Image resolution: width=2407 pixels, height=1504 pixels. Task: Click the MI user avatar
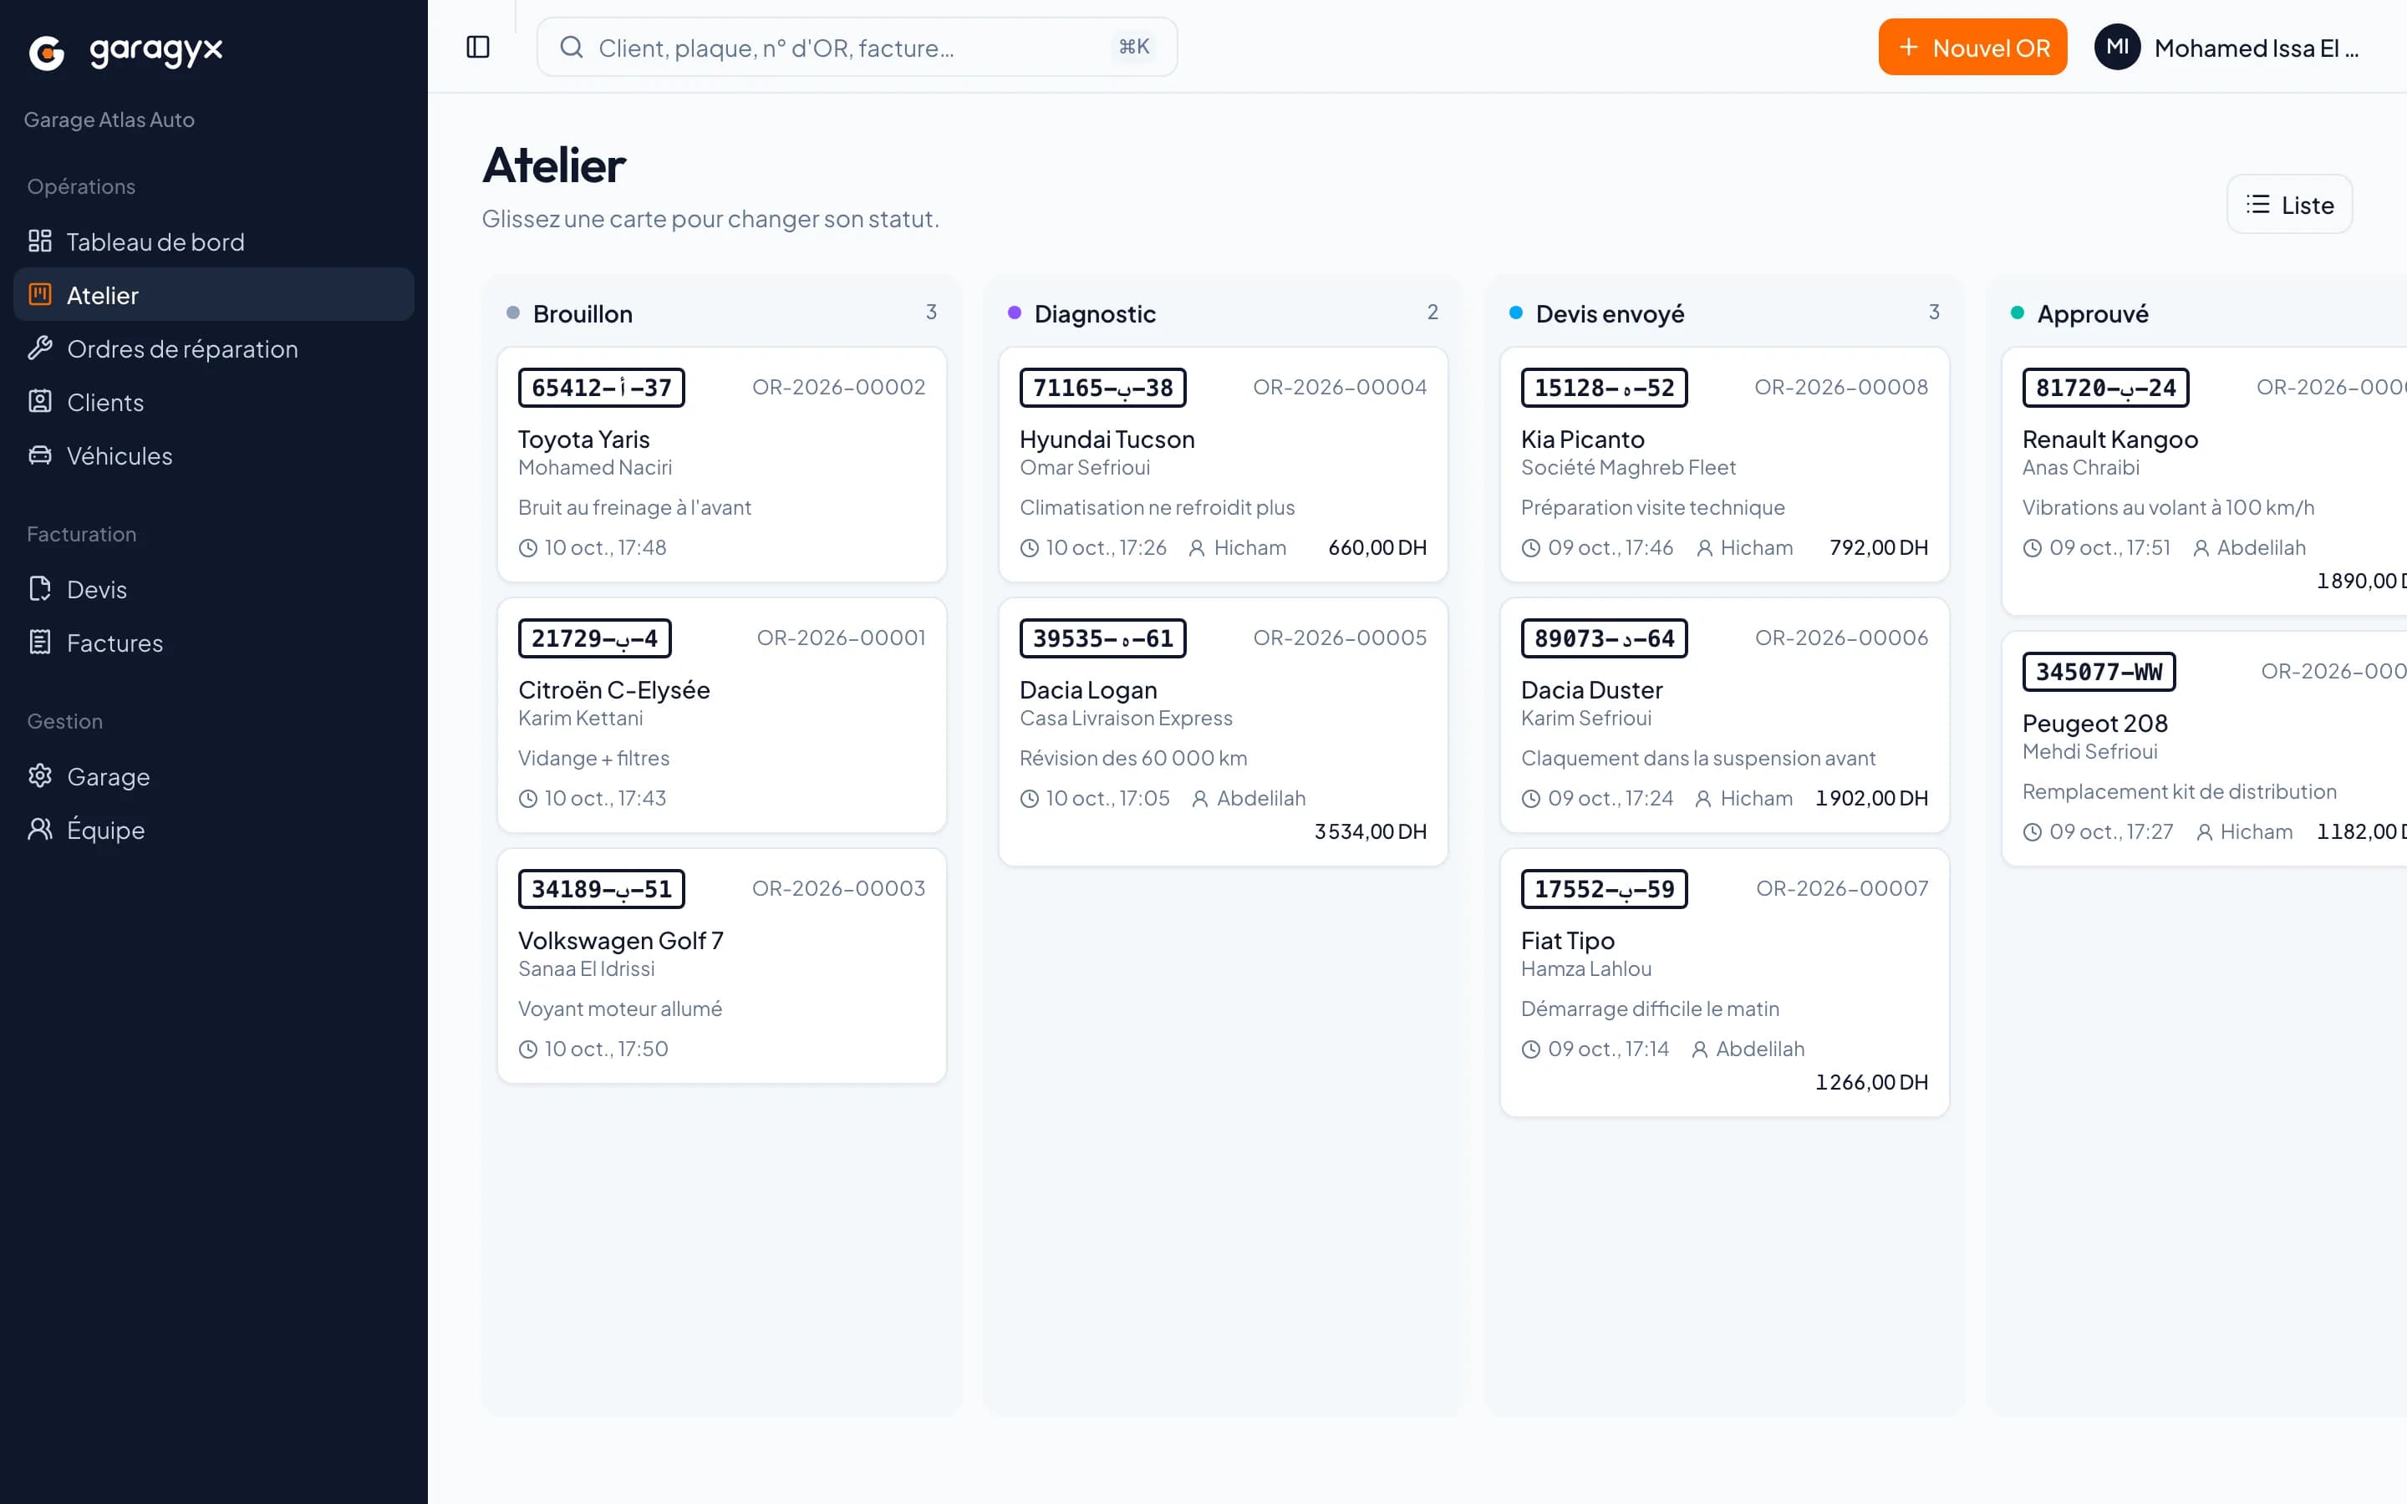pos(2118,47)
